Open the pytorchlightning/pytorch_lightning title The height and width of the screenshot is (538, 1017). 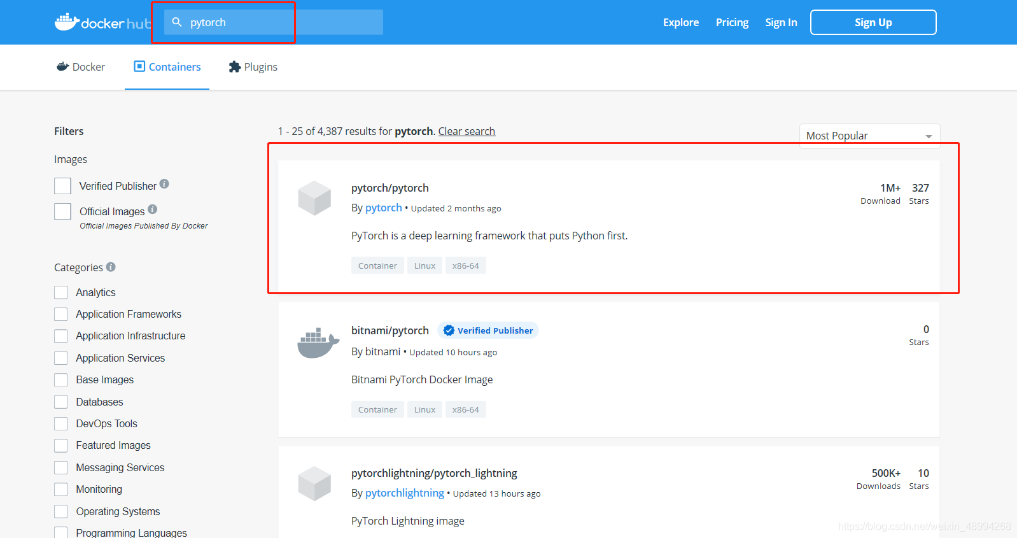(x=434, y=473)
